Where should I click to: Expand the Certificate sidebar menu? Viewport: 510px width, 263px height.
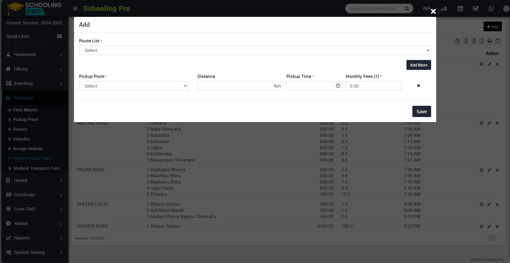34,195
